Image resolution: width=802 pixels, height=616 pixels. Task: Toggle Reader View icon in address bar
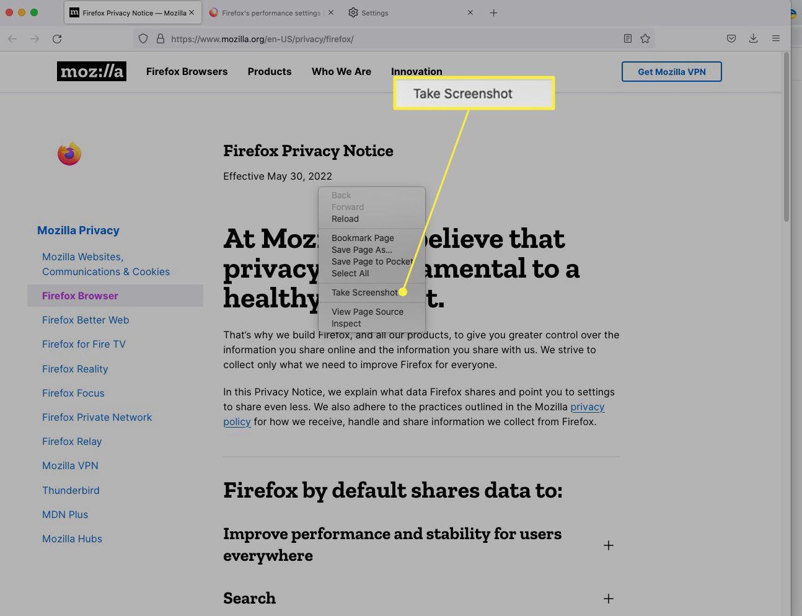click(628, 38)
